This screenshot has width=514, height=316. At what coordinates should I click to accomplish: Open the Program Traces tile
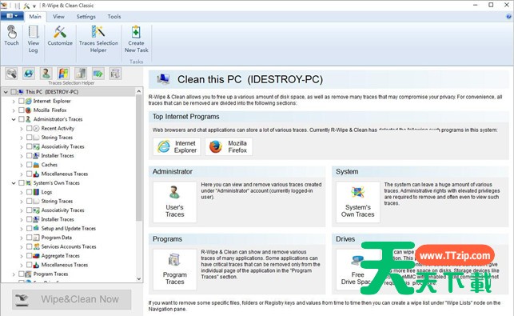point(175,270)
